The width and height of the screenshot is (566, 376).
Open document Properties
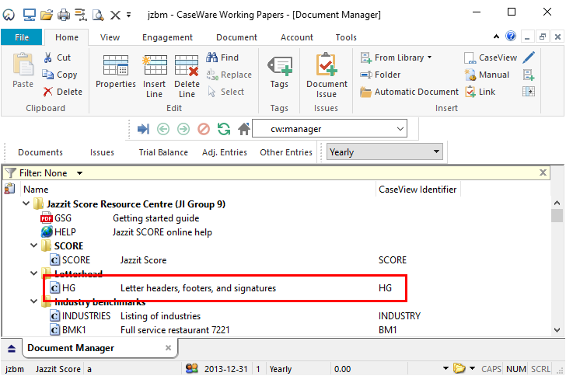point(116,71)
